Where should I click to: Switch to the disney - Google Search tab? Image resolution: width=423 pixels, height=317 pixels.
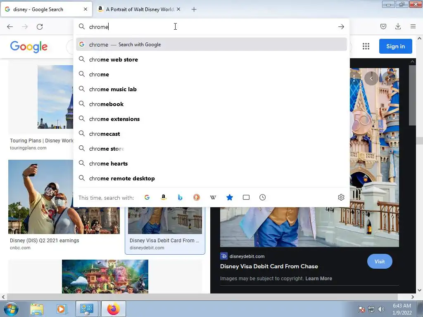[x=46, y=9]
